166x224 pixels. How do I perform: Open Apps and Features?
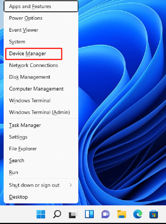coord(30,6)
